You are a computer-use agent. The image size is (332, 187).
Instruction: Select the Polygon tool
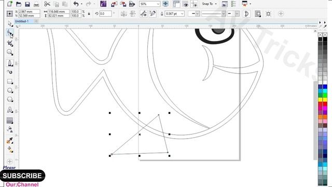pos(10,99)
